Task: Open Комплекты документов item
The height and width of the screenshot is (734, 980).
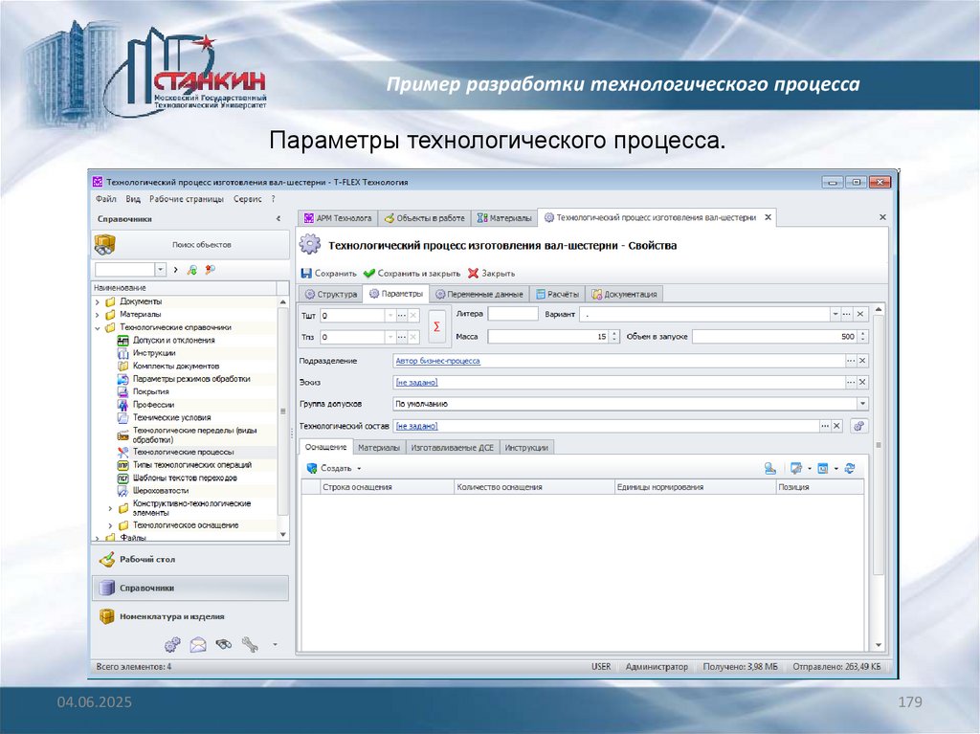Action: pos(176,366)
